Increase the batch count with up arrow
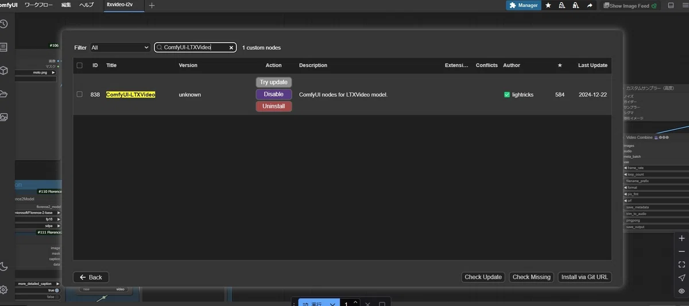 coord(356,301)
